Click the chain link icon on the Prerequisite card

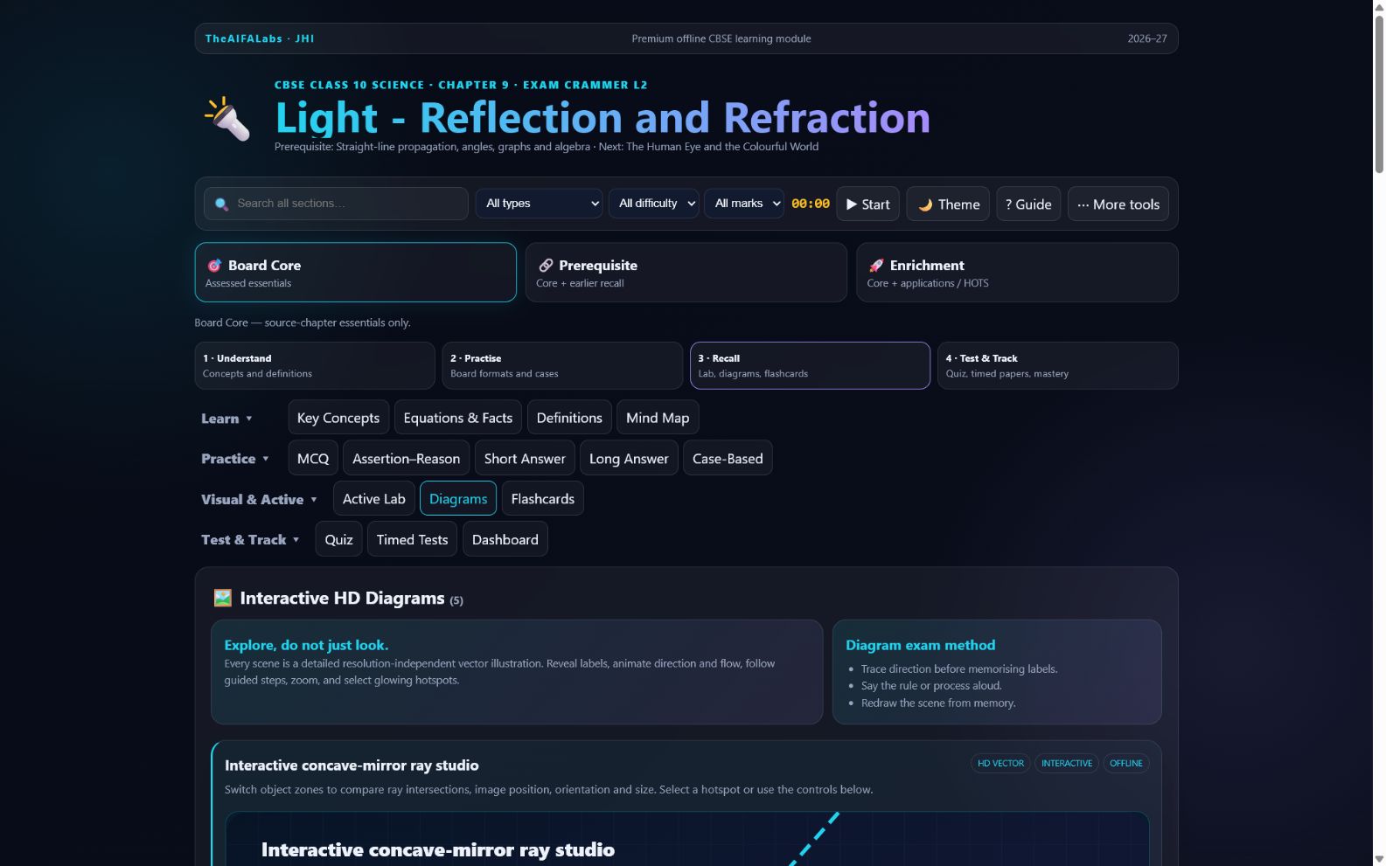click(546, 266)
